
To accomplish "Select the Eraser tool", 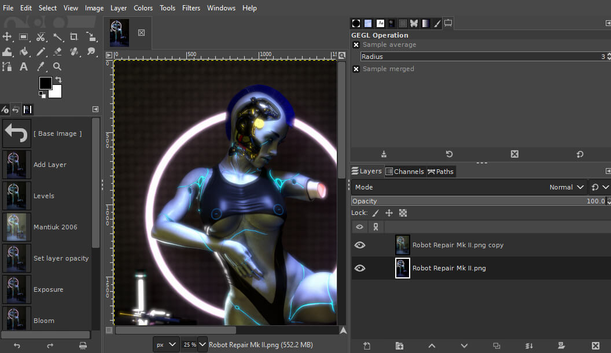I will 58,52.
